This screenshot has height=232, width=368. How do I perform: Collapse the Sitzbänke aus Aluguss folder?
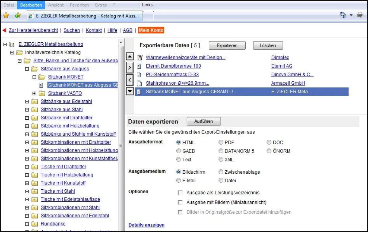pyautogui.click(x=27, y=69)
